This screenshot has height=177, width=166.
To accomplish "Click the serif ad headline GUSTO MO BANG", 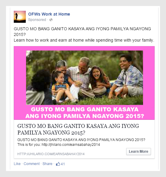I will (78, 129).
